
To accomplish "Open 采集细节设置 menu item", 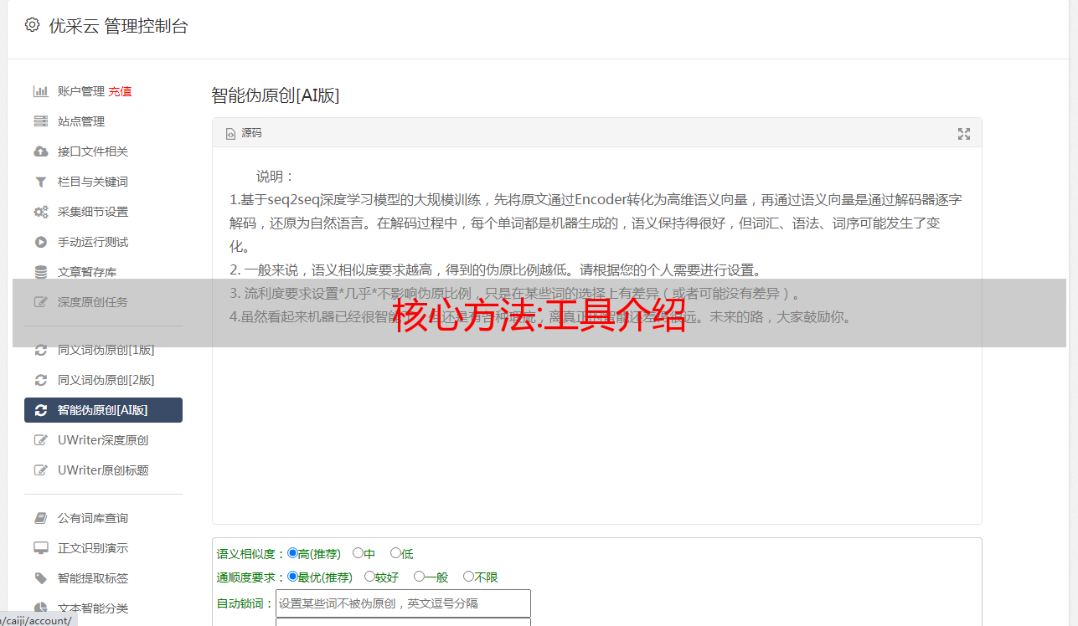I will (x=93, y=212).
